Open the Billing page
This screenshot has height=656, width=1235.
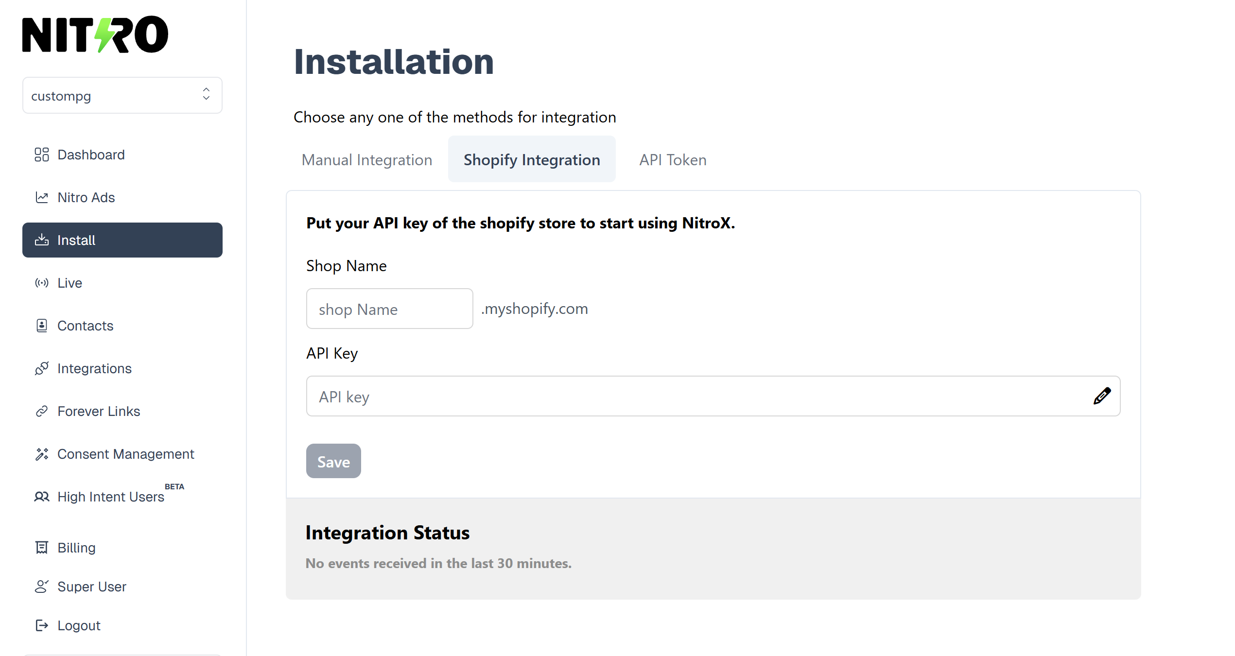122,548
